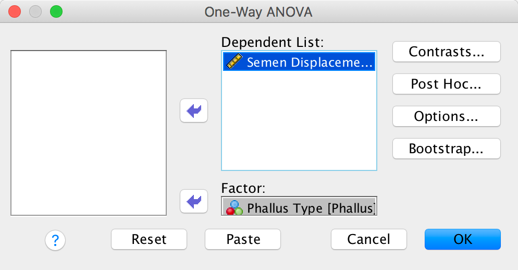Open the Bootstrap settings
The image size is (518, 270).
point(446,149)
